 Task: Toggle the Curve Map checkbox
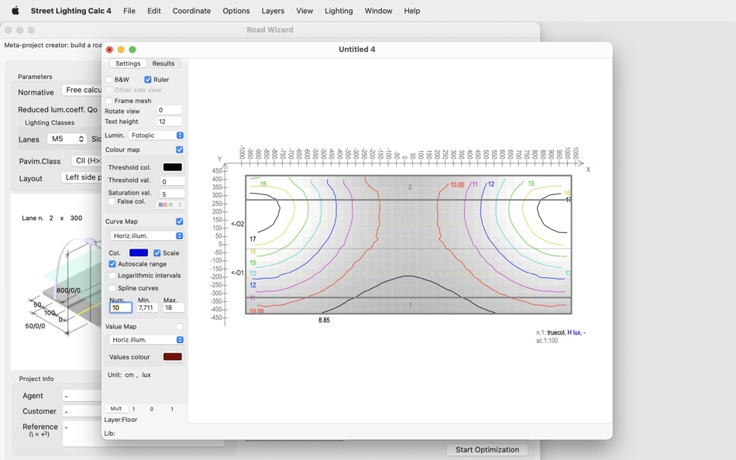click(179, 221)
